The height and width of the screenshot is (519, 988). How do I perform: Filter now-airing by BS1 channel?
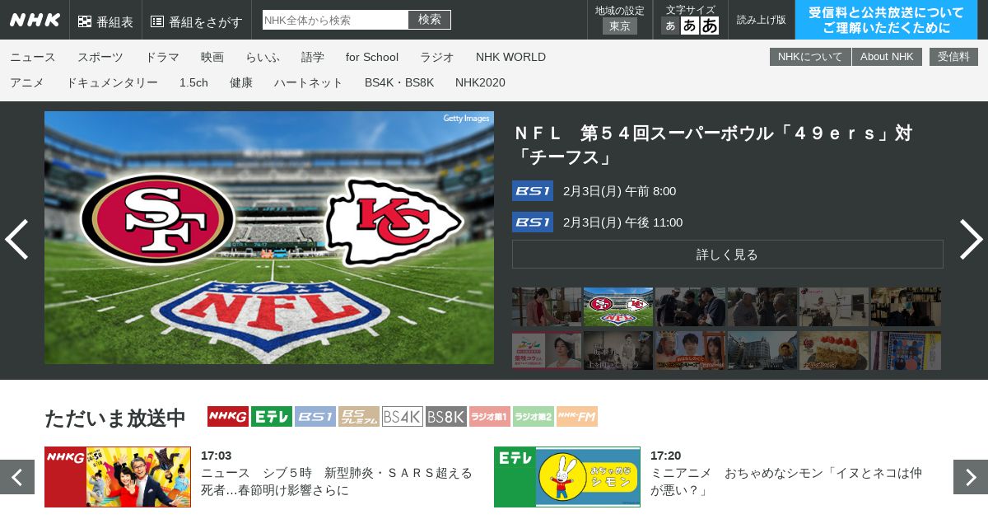pos(315,417)
